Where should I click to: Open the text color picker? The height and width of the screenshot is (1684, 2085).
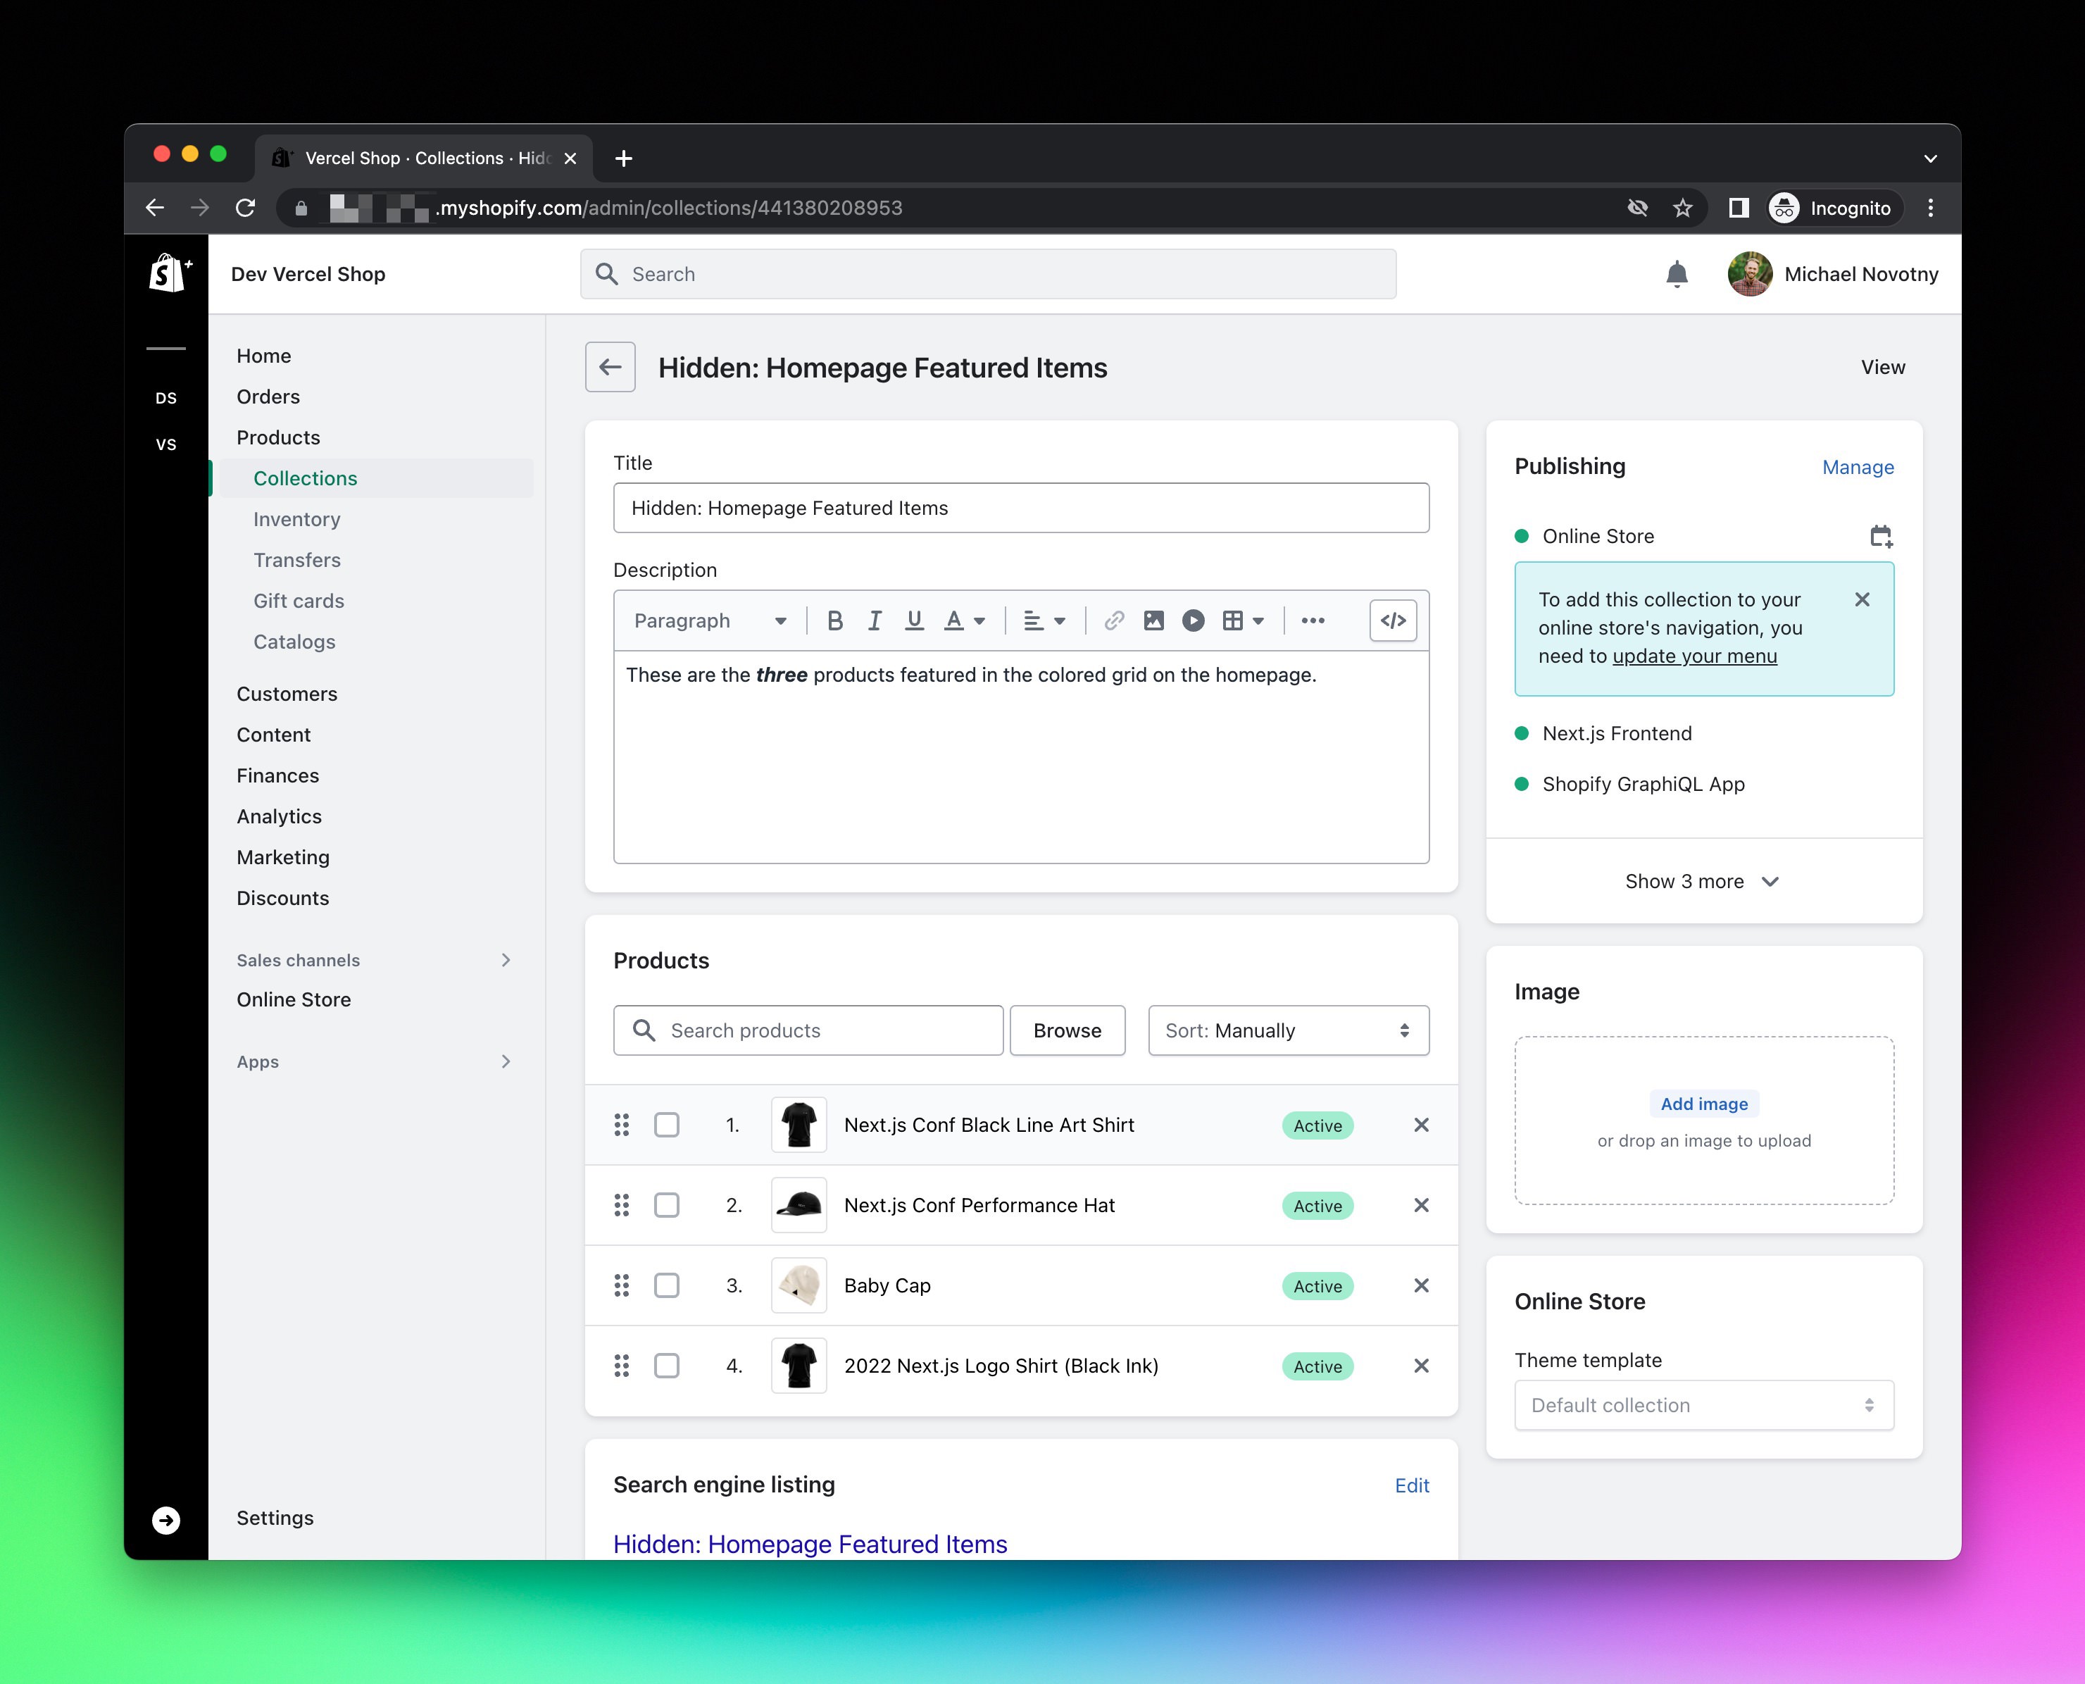[x=965, y=620]
